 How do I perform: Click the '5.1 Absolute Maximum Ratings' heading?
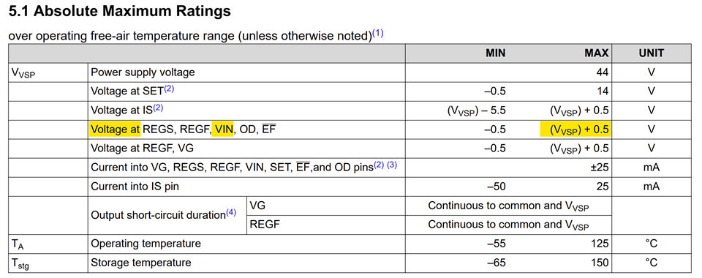[x=120, y=11]
